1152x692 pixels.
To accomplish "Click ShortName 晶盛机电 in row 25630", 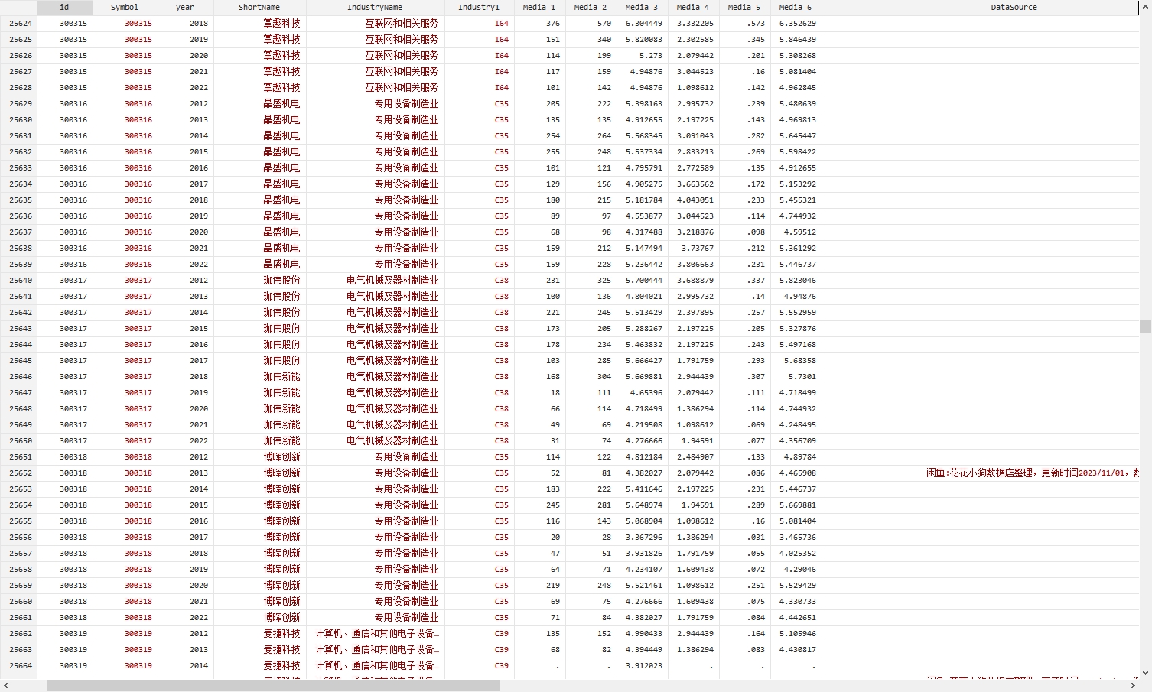I will (x=281, y=120).
